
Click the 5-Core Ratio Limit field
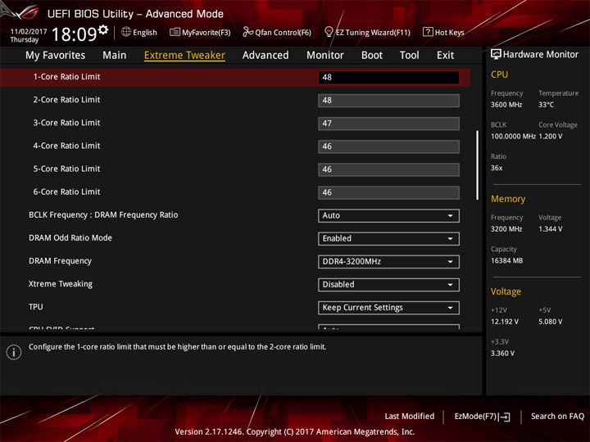(x=388, y=169)
